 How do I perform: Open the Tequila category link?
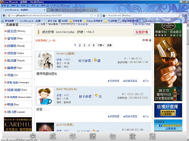click(16, 60)
